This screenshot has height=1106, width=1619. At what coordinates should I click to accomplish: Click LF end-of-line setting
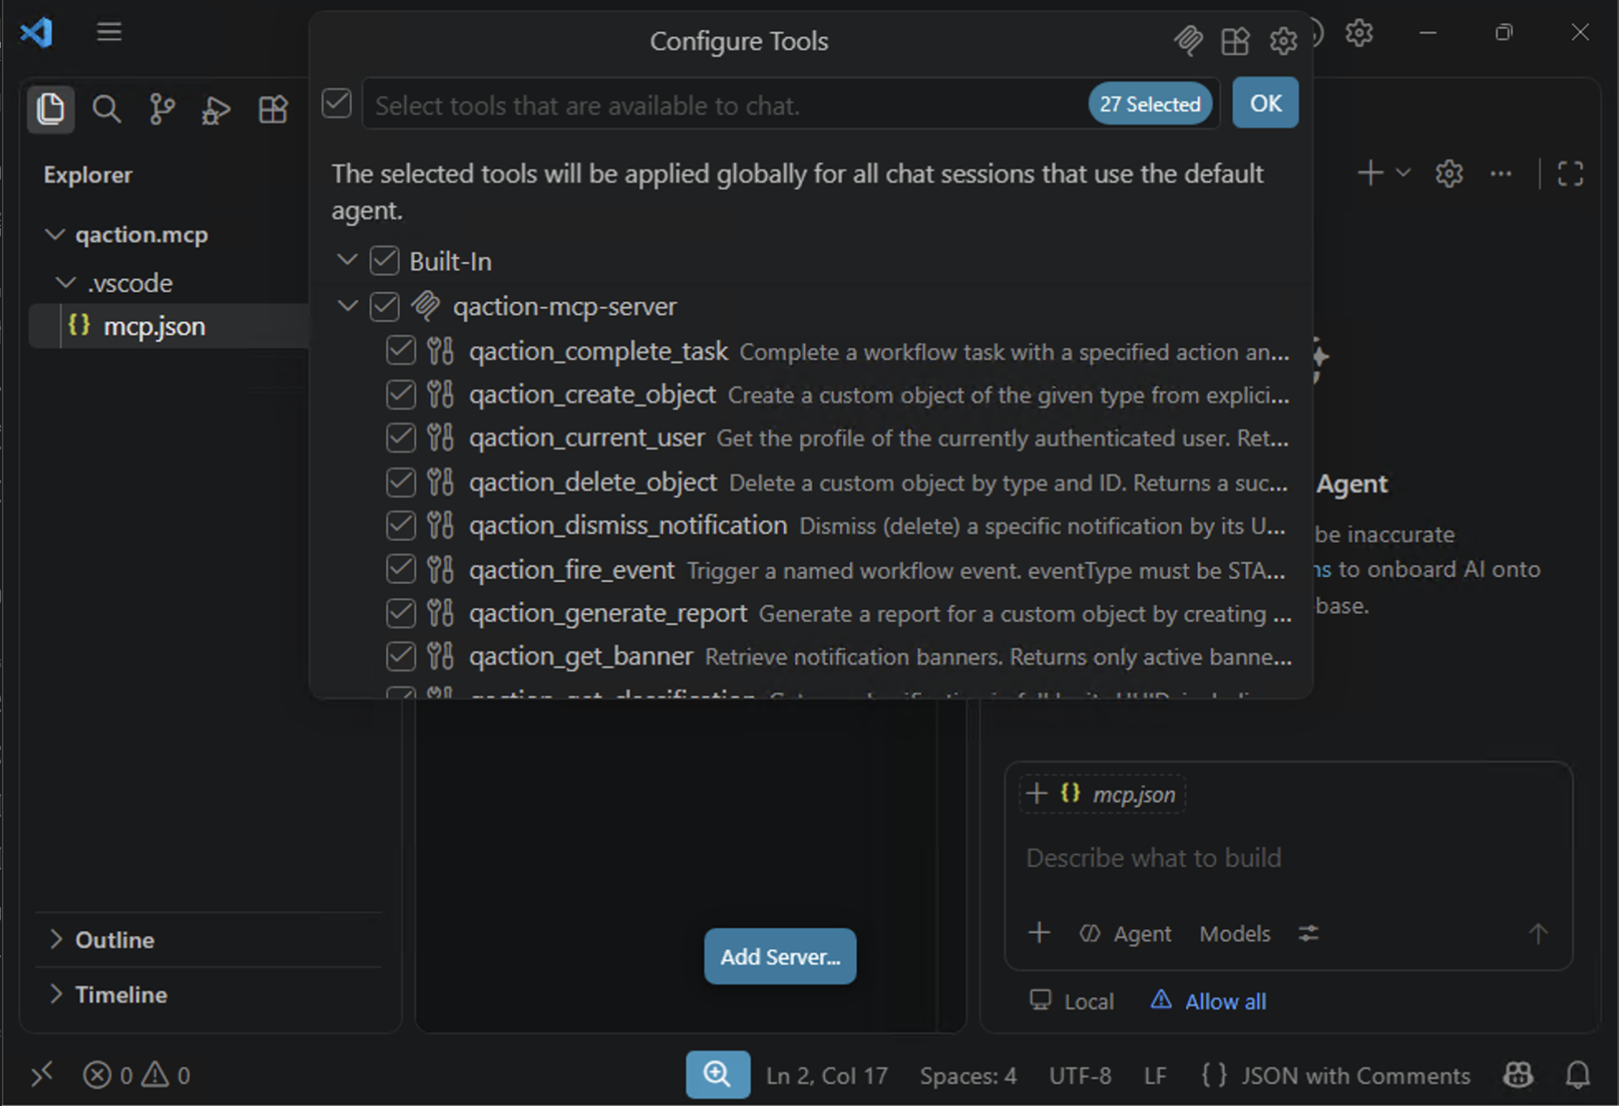pyautogui.click(x=1155, y=1075)
